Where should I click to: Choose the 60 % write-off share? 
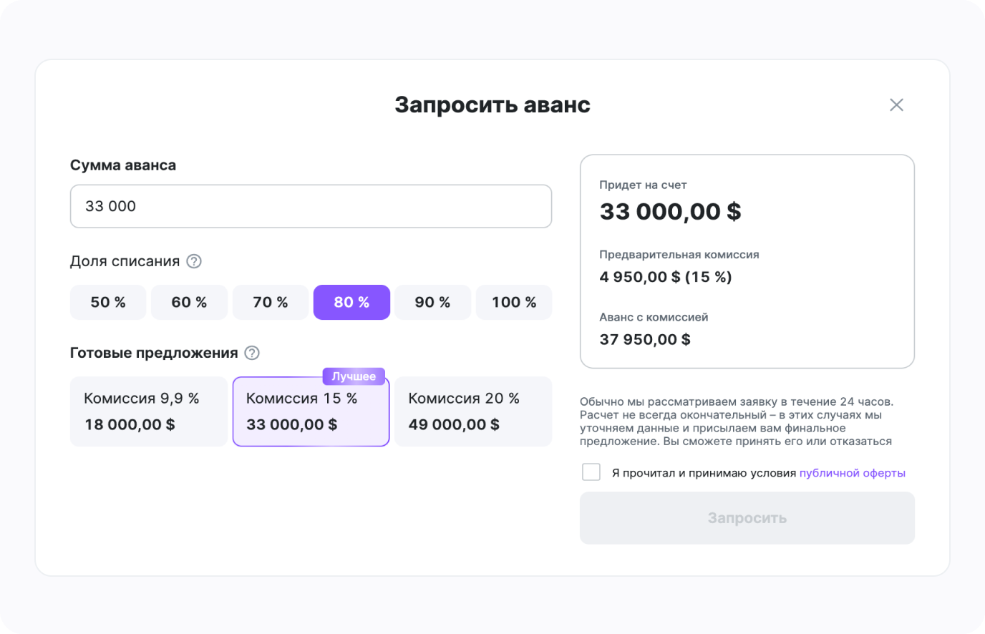(189, 303)
